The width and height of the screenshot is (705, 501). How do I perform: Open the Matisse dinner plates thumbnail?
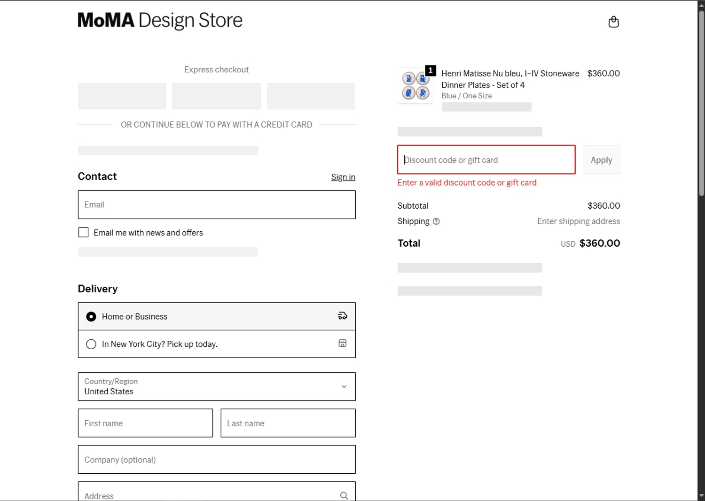(x=415, y=86)
